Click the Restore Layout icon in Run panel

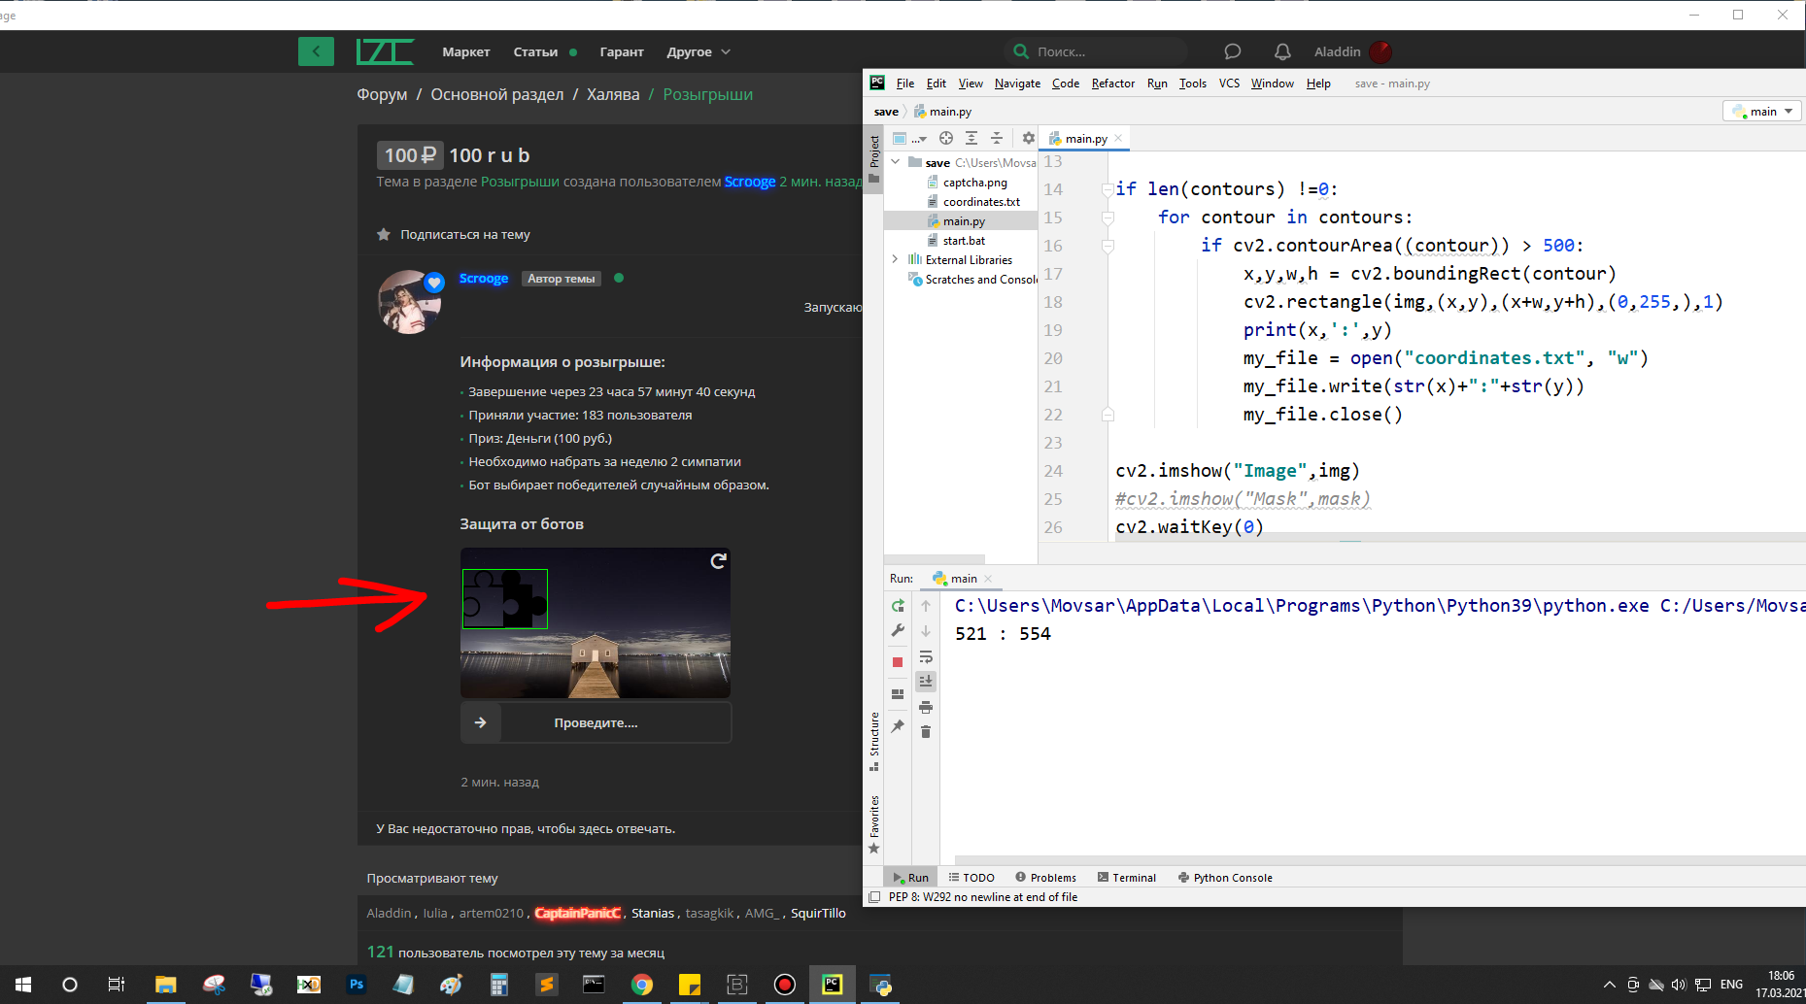coord(898,694)
